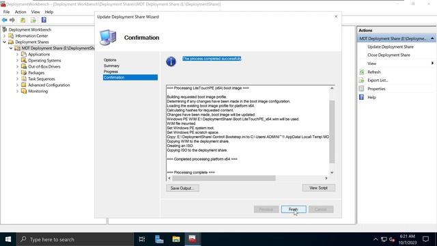Click the Applications folder icon in tree

click(x=24, y=54)
